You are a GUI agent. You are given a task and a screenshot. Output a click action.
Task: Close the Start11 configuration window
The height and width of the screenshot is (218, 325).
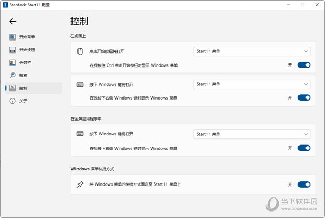pos(317,5)
